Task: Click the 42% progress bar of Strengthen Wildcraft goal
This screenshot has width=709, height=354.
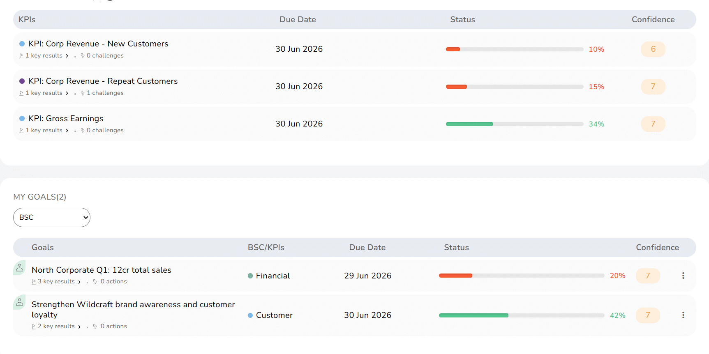Action: pyautogui.click(x=522, y=315)
